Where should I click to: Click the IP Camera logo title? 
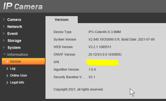(23, 6)
